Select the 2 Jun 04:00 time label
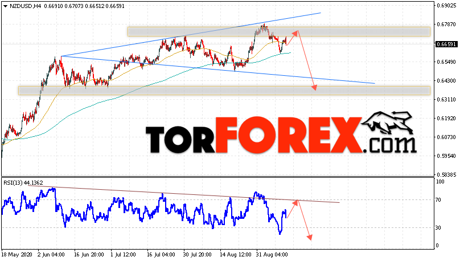Viewport: 460px width, 261px height. pos(51,255)
